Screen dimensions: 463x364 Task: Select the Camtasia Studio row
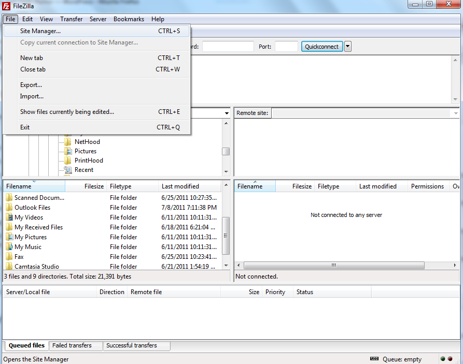[112, 266]
